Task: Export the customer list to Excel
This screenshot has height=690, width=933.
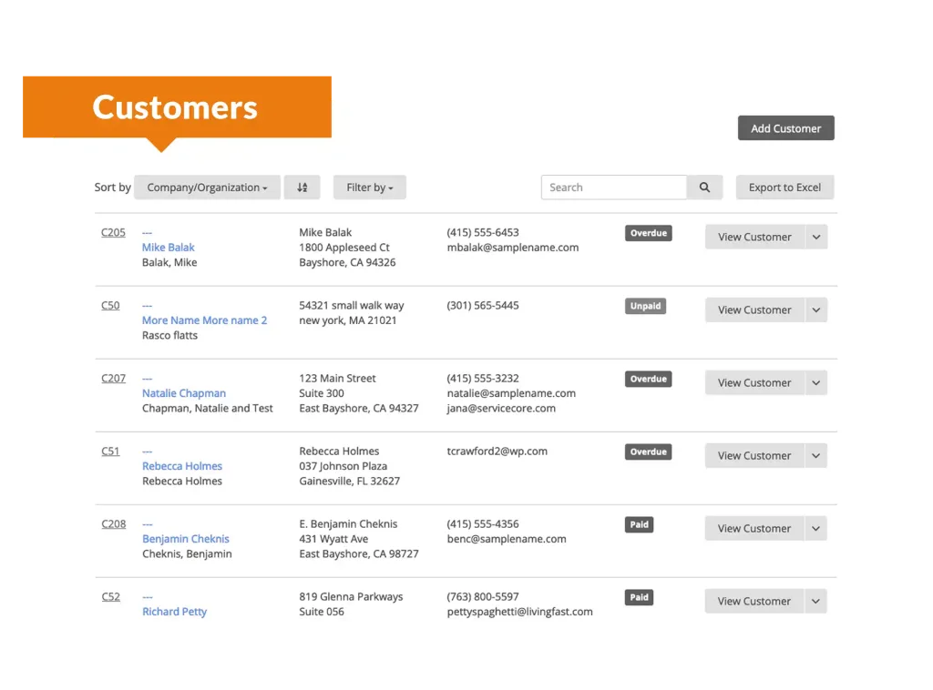Action: pos(784,188)
